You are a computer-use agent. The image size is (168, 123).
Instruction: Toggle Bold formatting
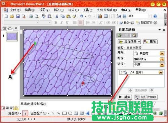(x=56, y=23)
